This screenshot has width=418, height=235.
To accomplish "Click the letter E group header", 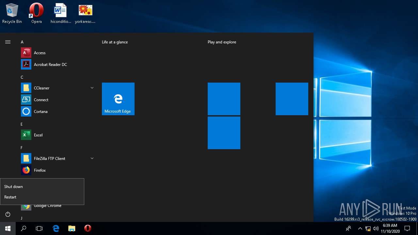I will click(22, 124).
